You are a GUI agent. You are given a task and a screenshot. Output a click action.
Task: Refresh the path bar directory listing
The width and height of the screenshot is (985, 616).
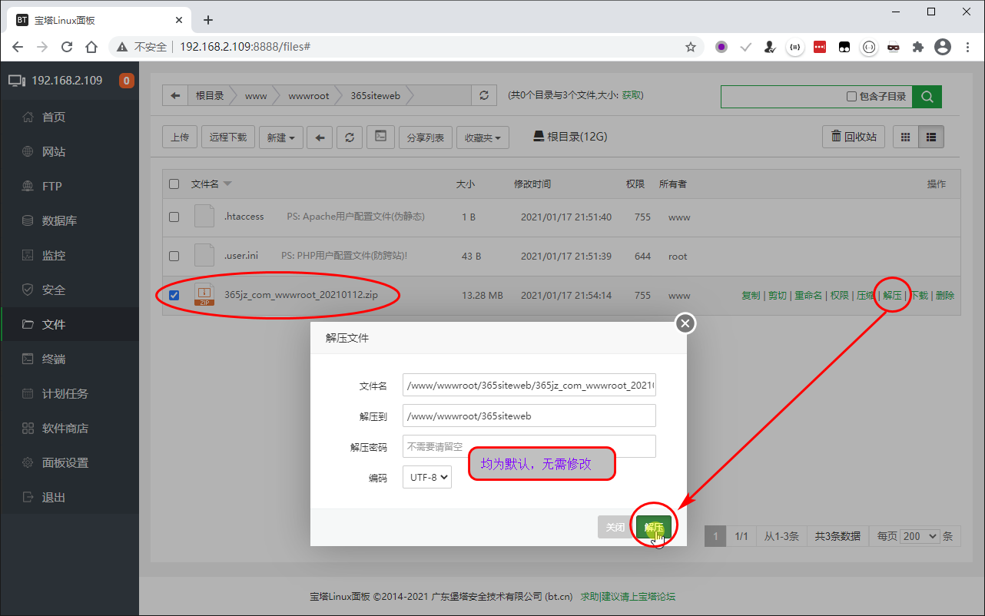tap(483, 96)
